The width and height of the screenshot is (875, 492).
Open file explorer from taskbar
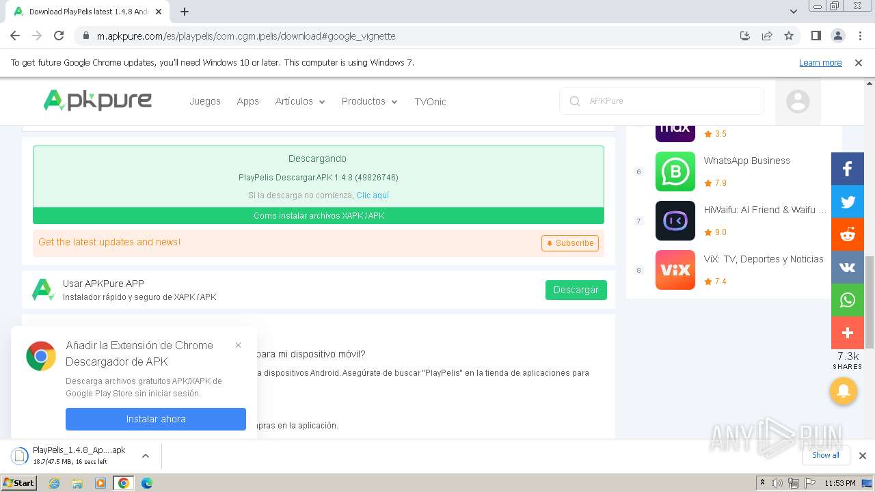tap(77, 483)
